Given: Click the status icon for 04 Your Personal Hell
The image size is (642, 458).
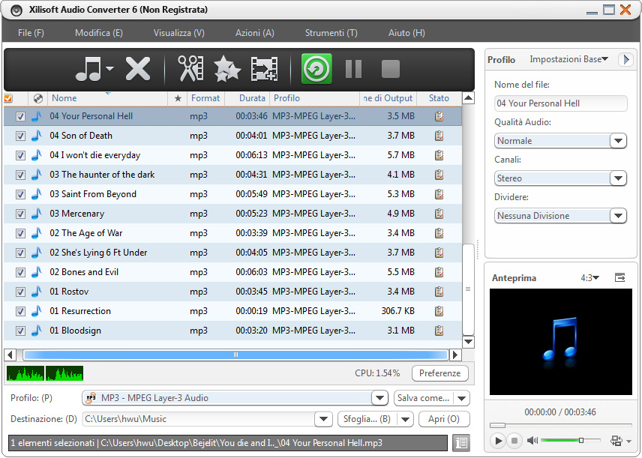Looking at the screenshot, I should coord(439,116).
